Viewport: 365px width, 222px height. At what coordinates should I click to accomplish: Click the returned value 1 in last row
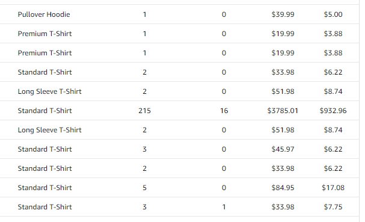pos(224,207)
